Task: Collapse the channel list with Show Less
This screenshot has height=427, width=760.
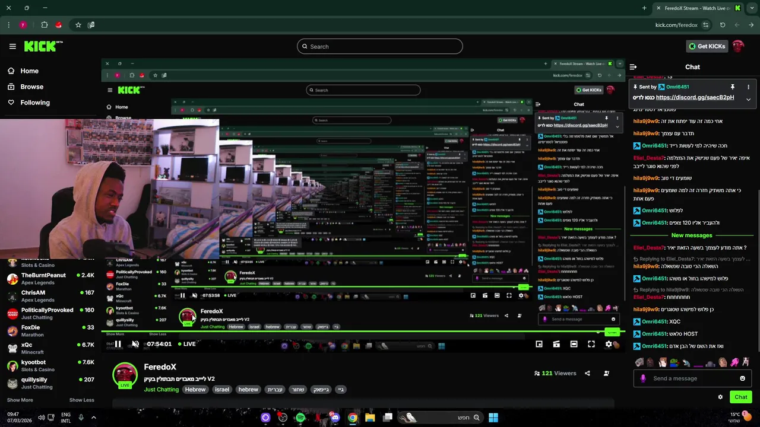Action: coord(81,400)
